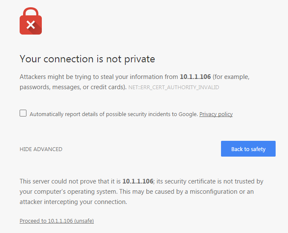Screen dimensions: 288x233
Task: Click bold 10.1.1.106 in the attackers warning
Action: point(195,77)
